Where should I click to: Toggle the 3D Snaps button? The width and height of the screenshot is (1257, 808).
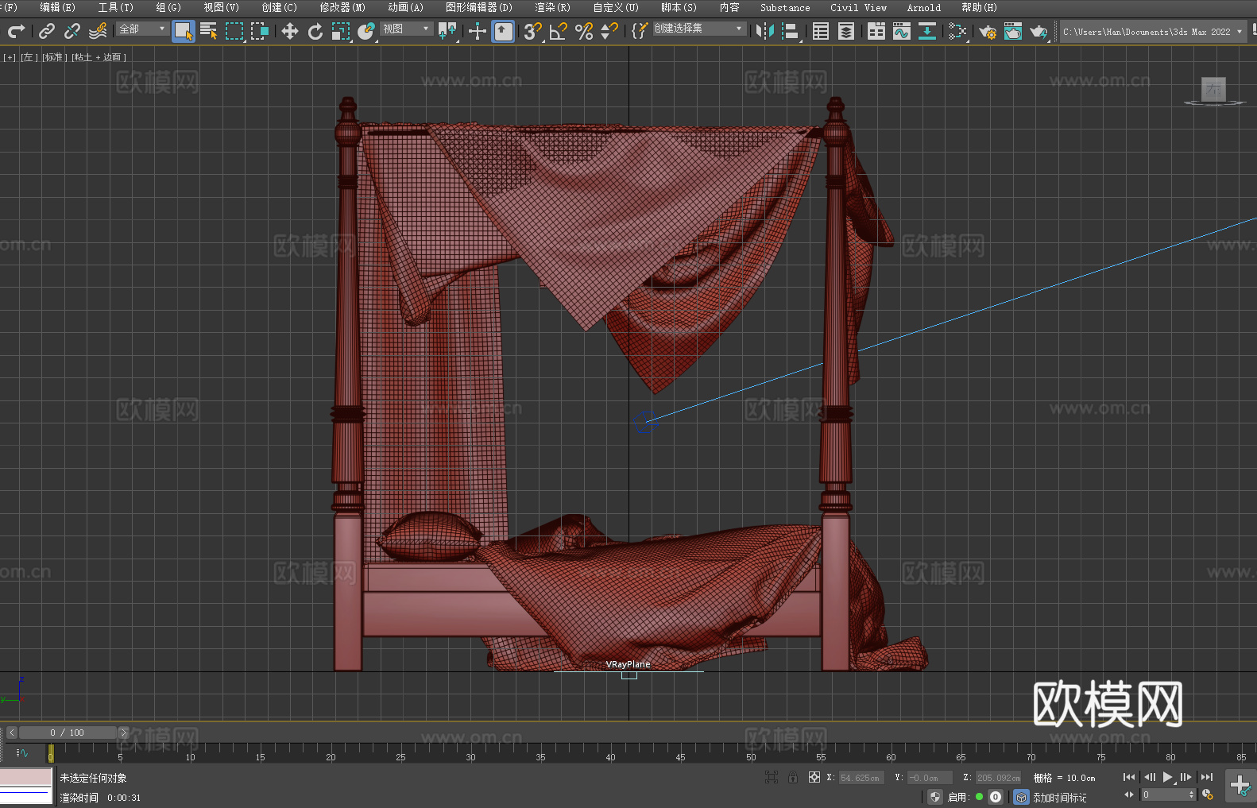[x=532, y=31]
